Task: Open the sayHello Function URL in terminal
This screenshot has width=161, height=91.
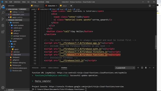Action: tap(92, 73)
